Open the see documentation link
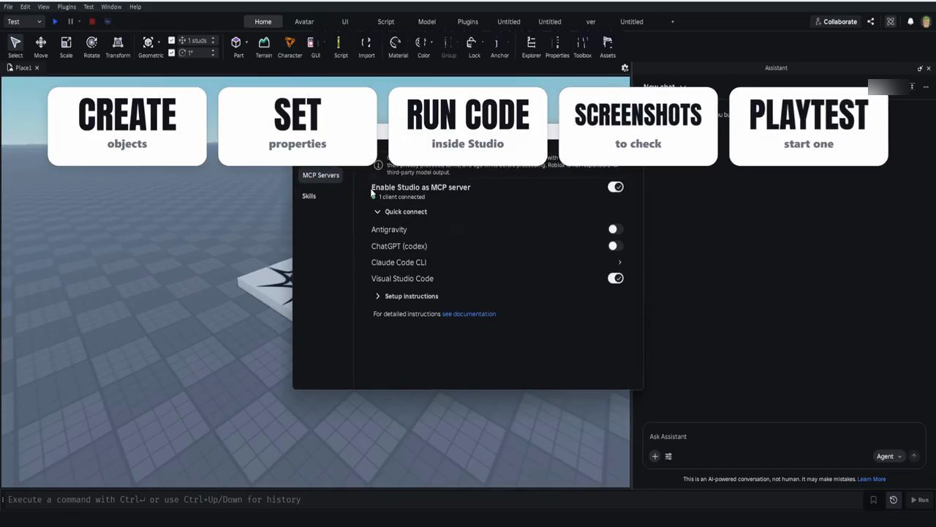This screenshot has width=936, height=527. coord(469,314)
